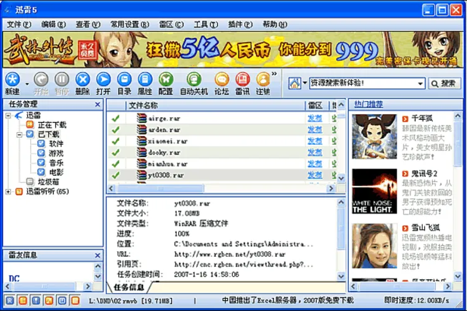The width and height of the screenshot is (467, 311).
Task: Click the 新建 new task icon
Action: pyautogui.click(x=12, y=80)
